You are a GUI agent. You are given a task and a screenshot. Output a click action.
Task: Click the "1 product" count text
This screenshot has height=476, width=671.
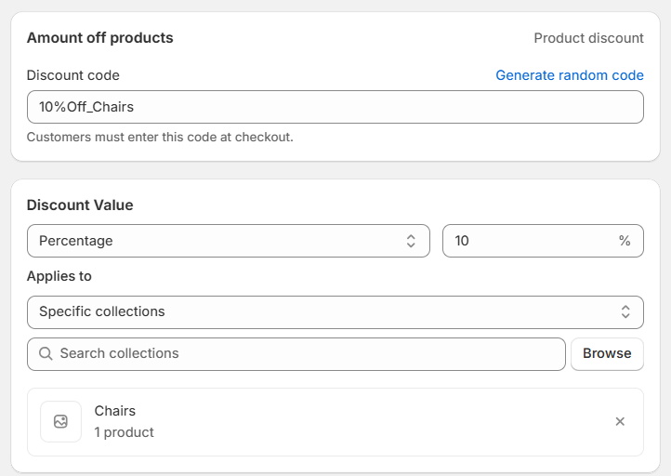[x=125, y=432]
